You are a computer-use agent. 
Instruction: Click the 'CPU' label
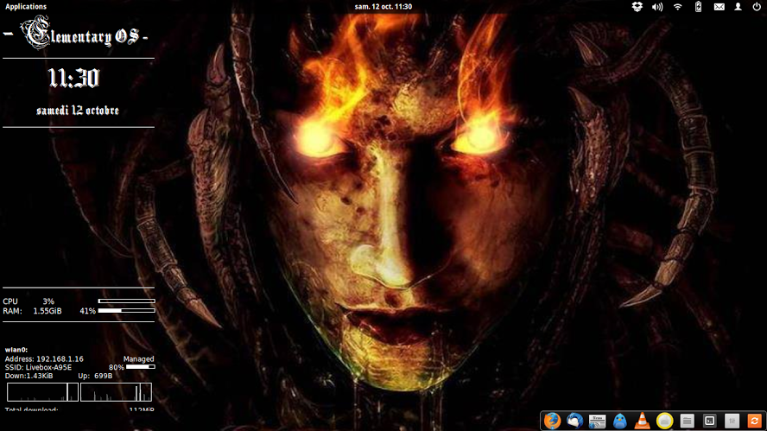10,301
